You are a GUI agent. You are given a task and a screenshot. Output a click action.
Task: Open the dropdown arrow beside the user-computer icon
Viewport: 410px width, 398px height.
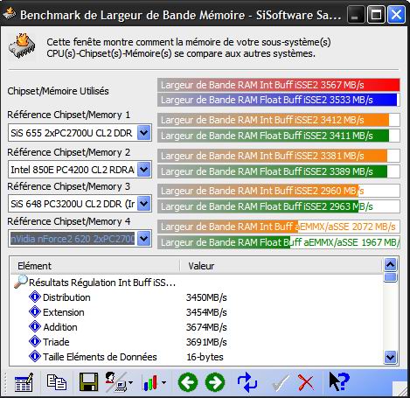pos(130,382)
